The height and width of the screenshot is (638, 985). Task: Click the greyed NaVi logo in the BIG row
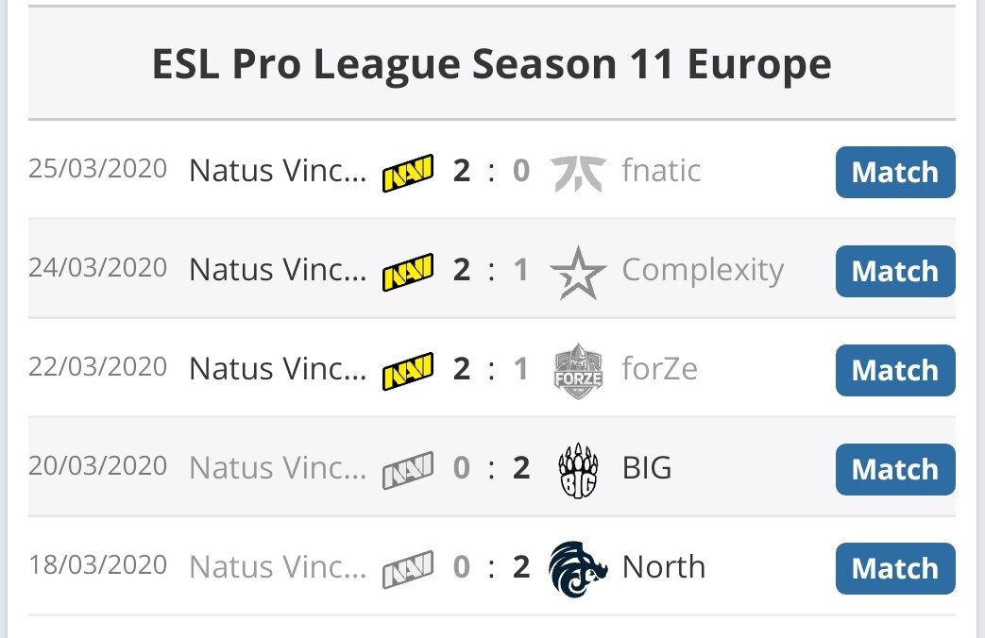(x=408, y=470)
